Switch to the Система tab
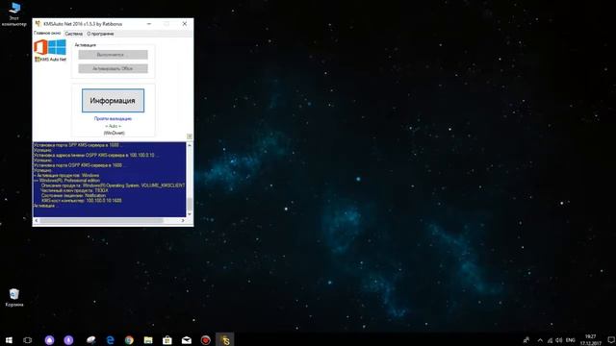 (73, 34)
